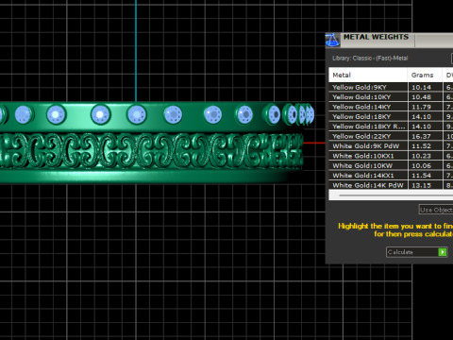Highlight the Yellow Gold:10KY row

point(391,97)
